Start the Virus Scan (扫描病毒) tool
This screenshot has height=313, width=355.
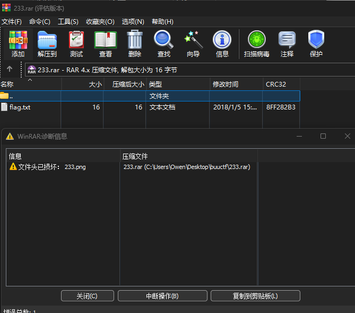[256, 44]
